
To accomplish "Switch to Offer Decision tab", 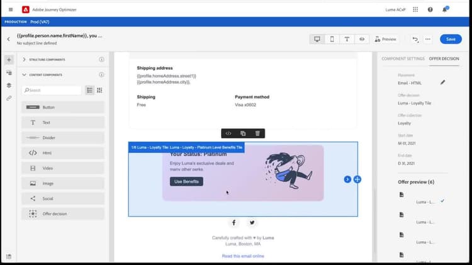I will pyautogui.click(x=444, y=59).
